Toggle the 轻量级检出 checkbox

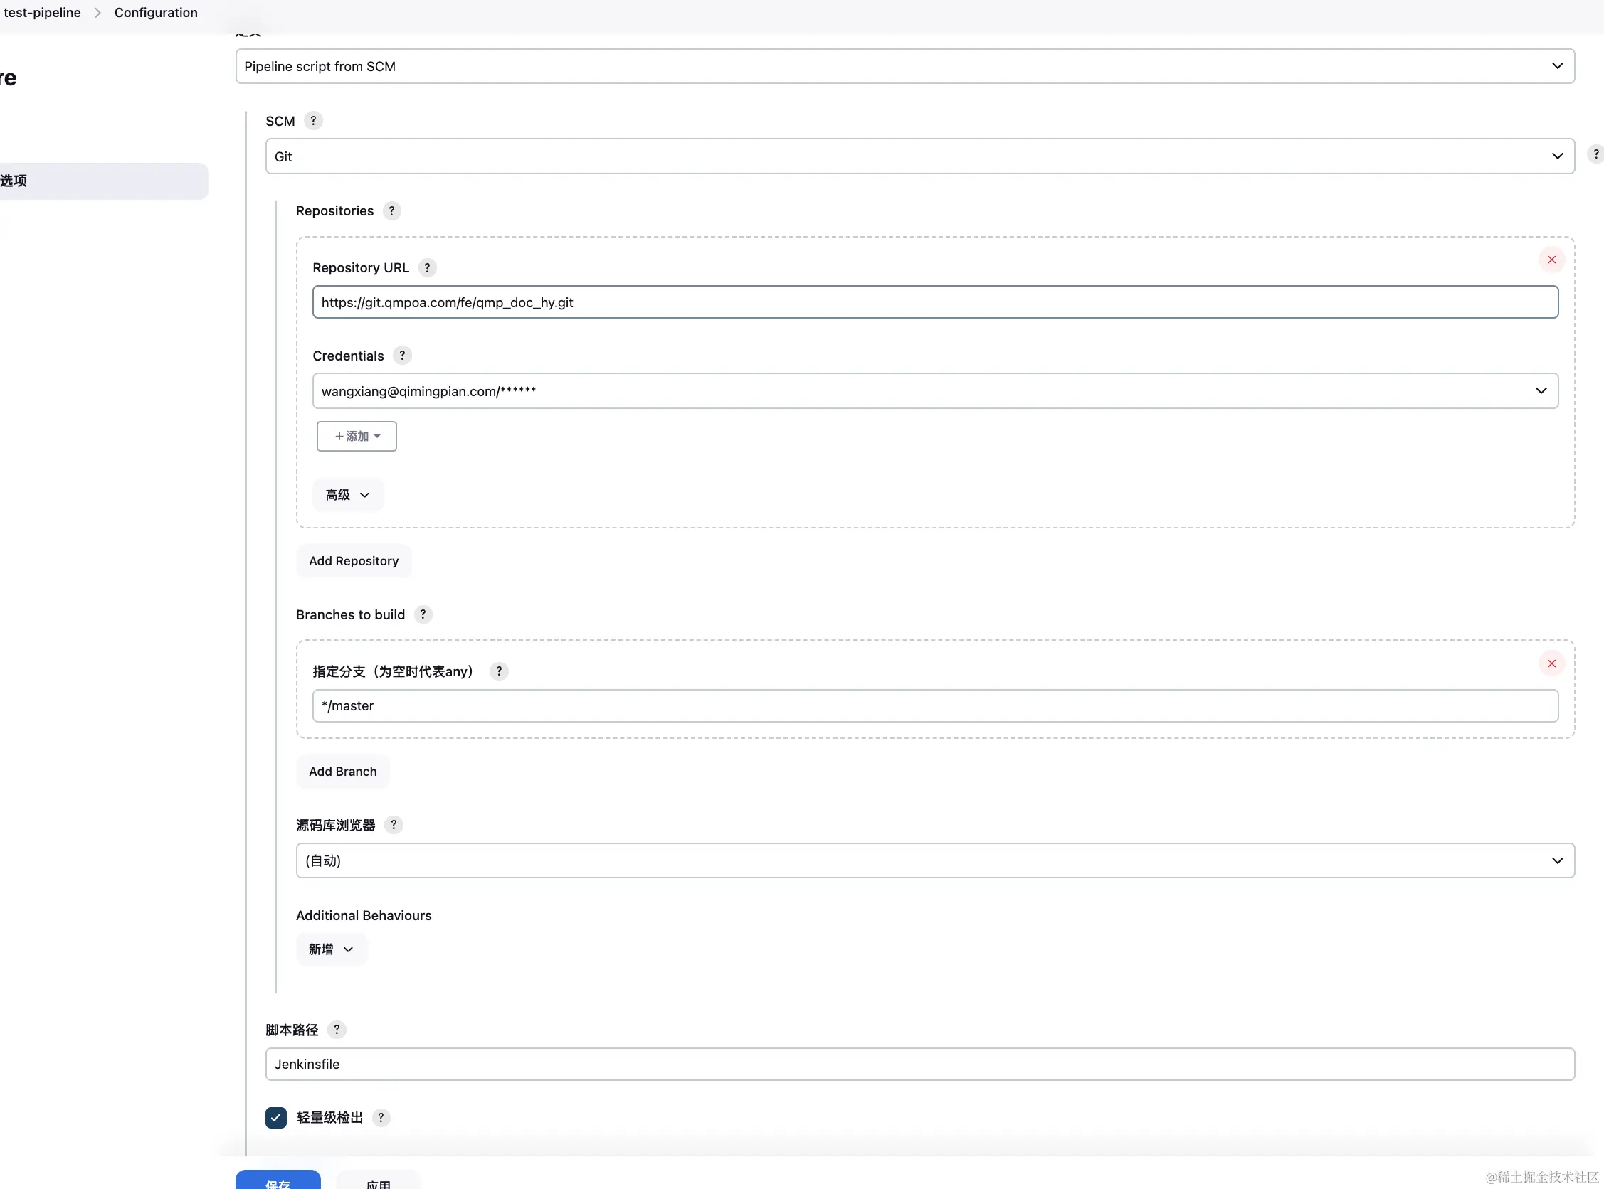[275, 1115]
